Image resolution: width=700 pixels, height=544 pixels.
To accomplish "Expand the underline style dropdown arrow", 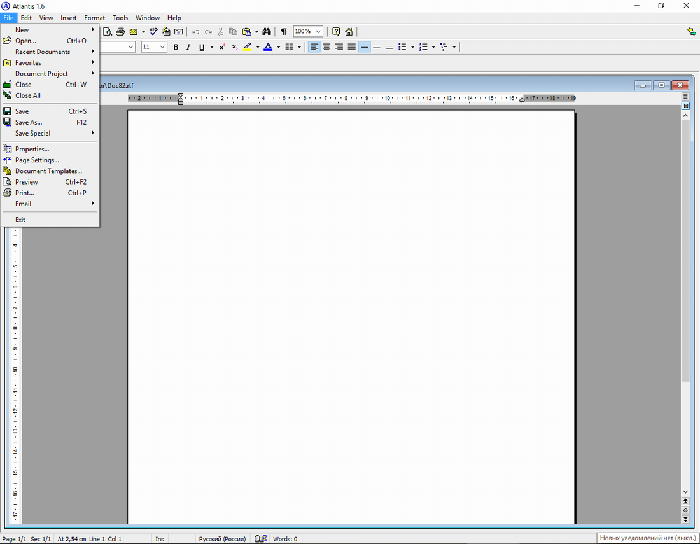I will click(212, 47).
